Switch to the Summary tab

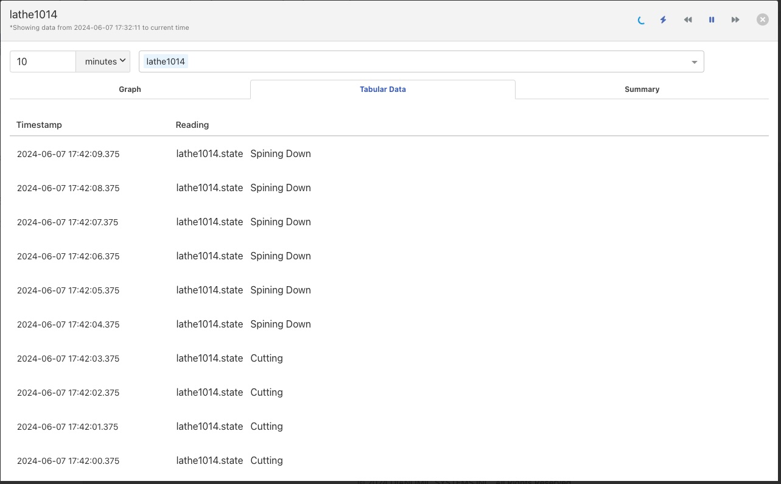(642, 89)
